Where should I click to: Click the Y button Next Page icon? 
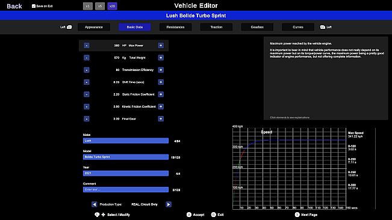tap(297, 215)
